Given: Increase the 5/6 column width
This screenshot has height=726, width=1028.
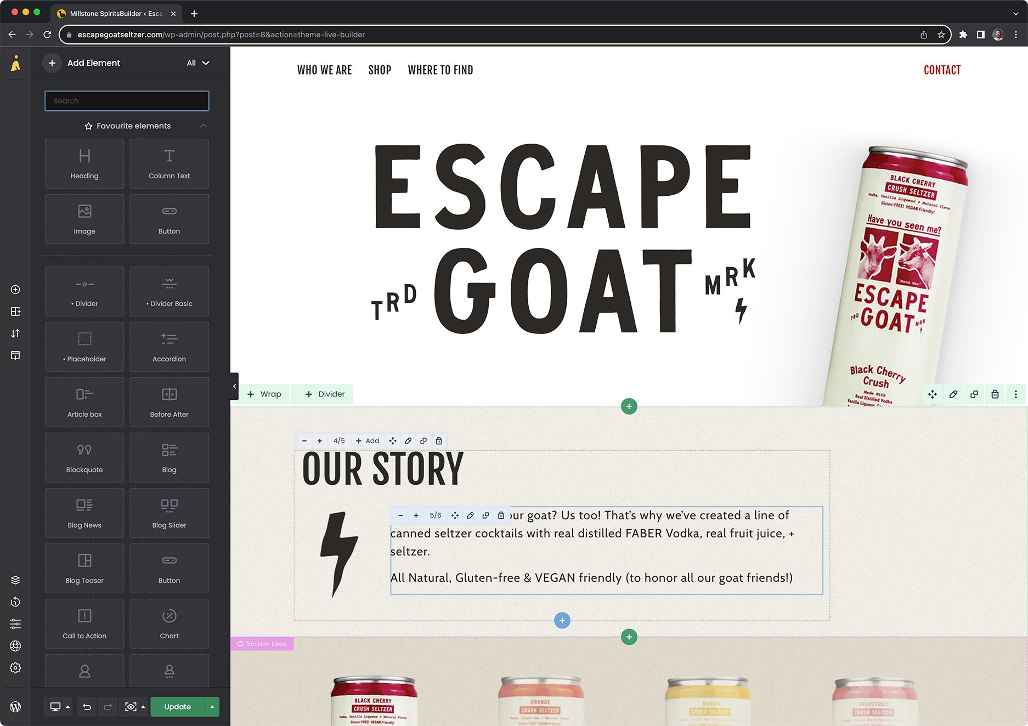Looking at the screenshot, I should 416,515.
